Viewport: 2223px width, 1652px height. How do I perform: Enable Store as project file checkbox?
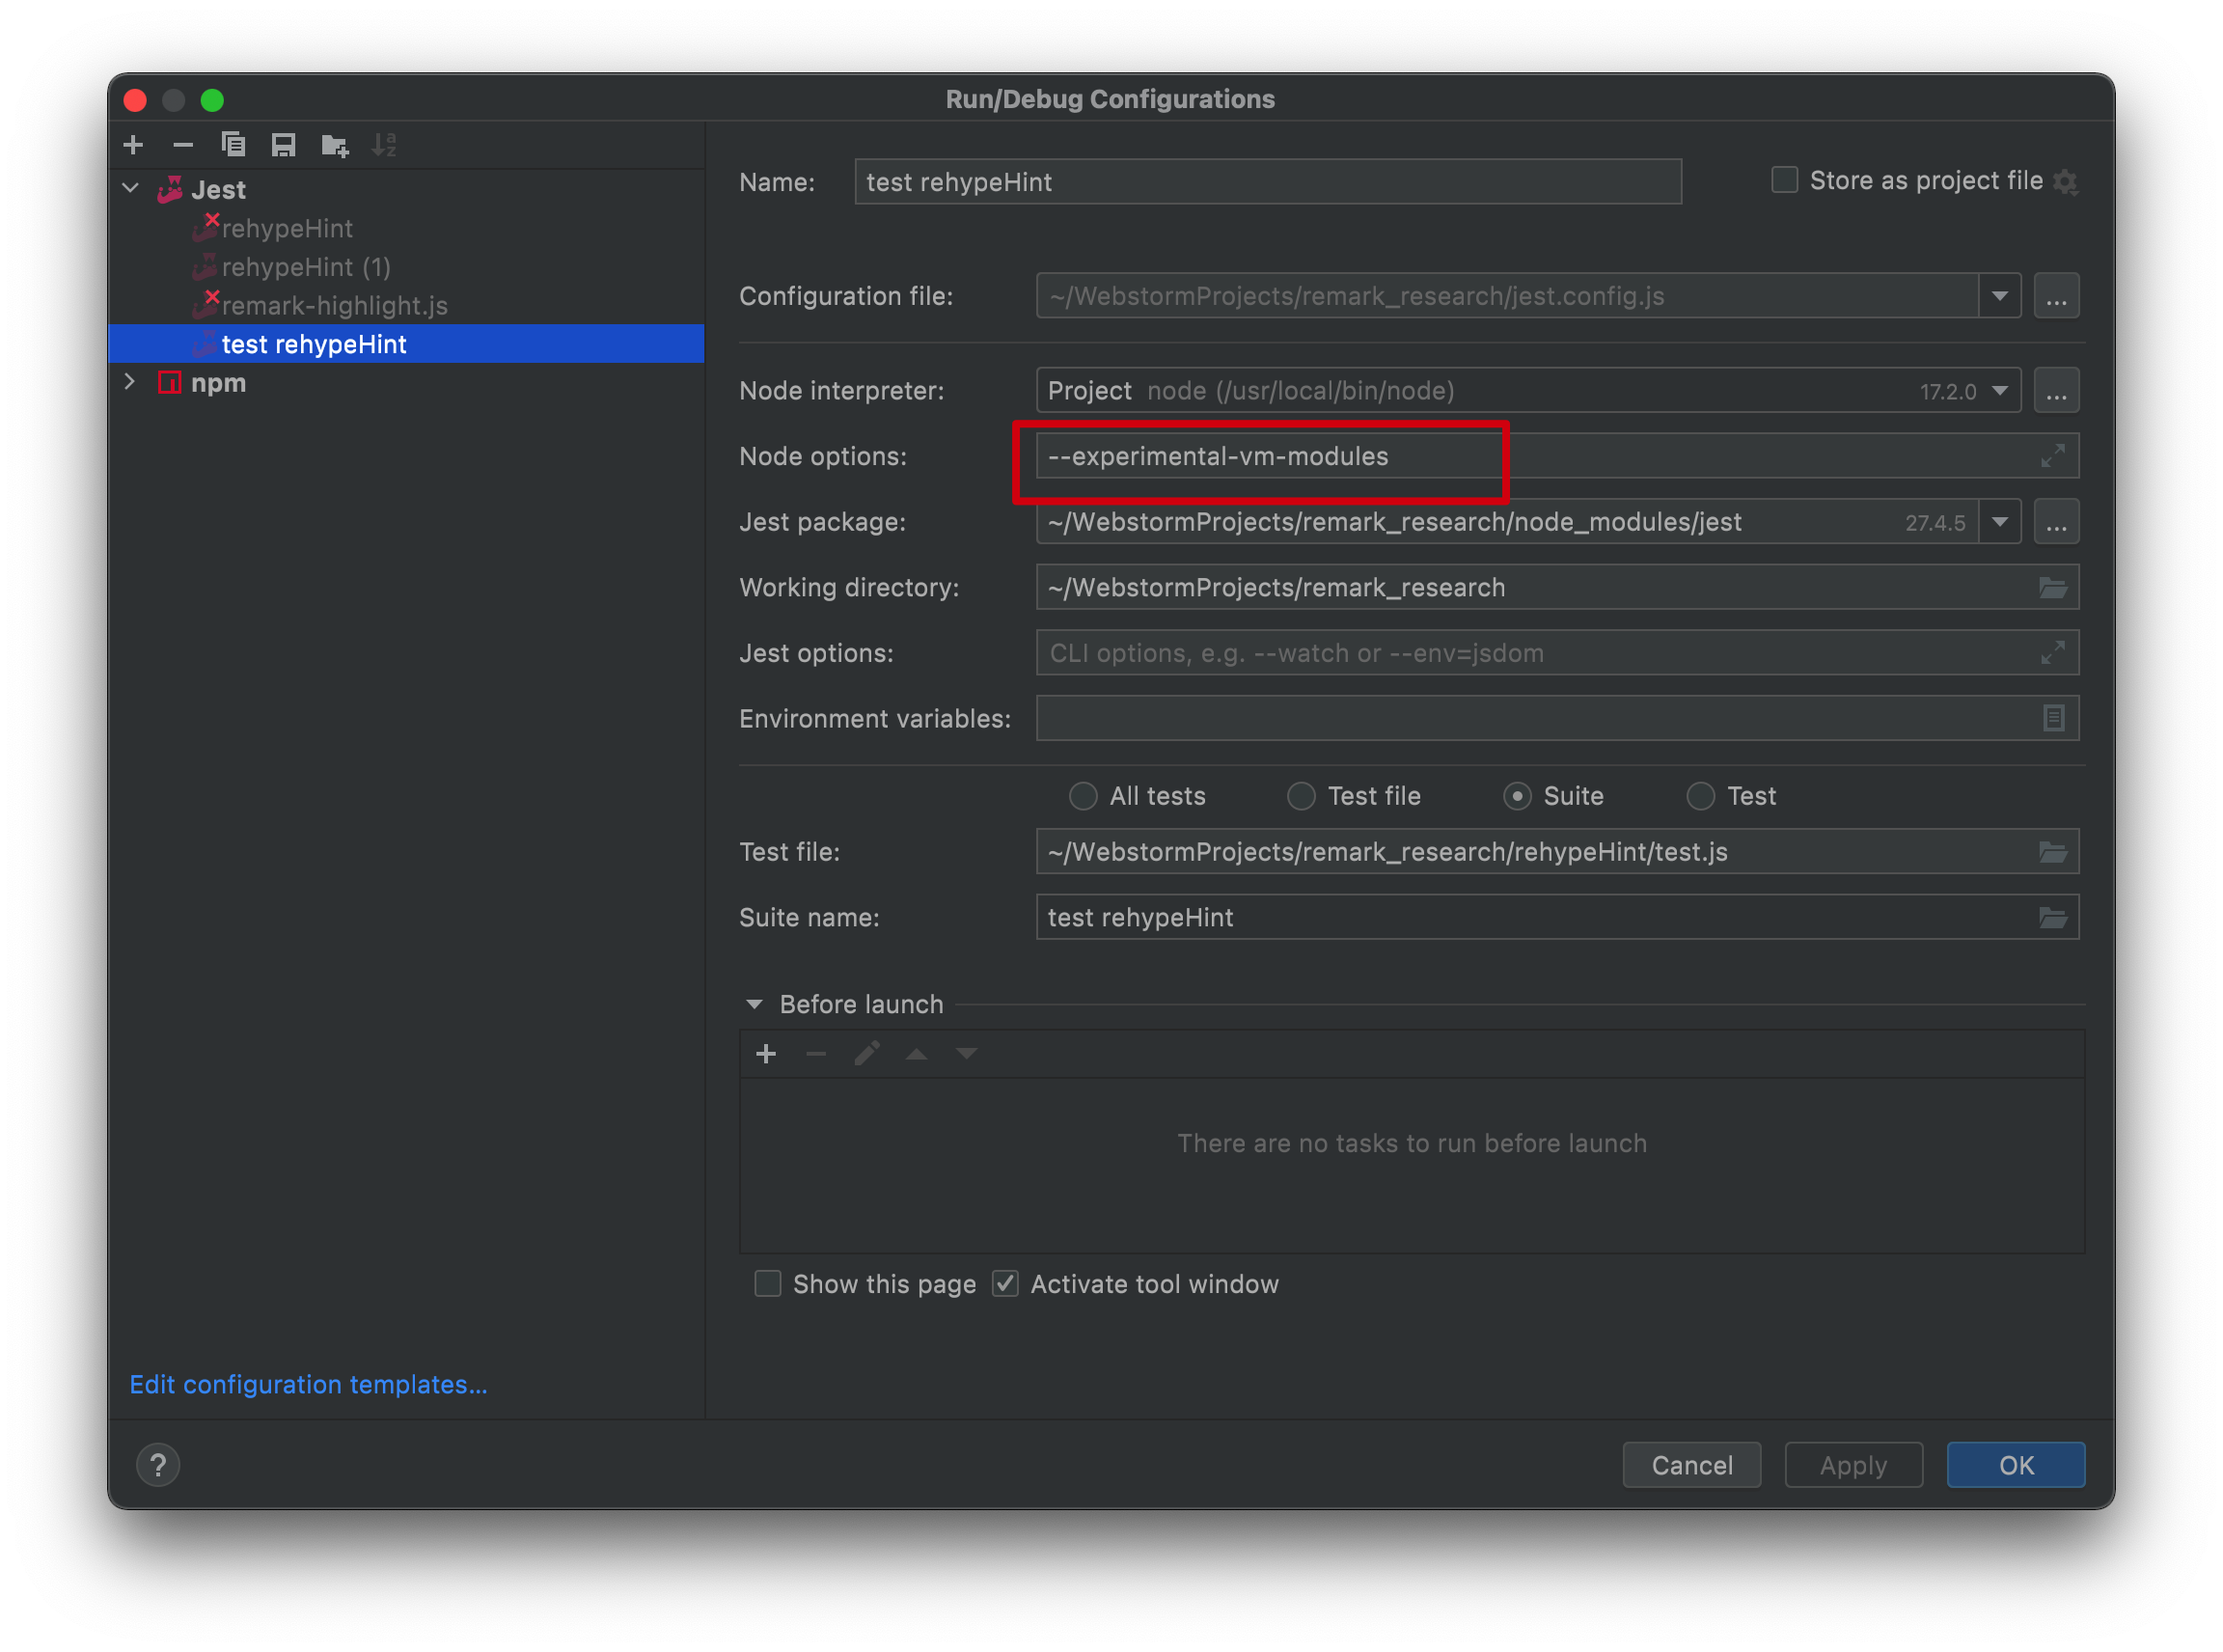1784,181
